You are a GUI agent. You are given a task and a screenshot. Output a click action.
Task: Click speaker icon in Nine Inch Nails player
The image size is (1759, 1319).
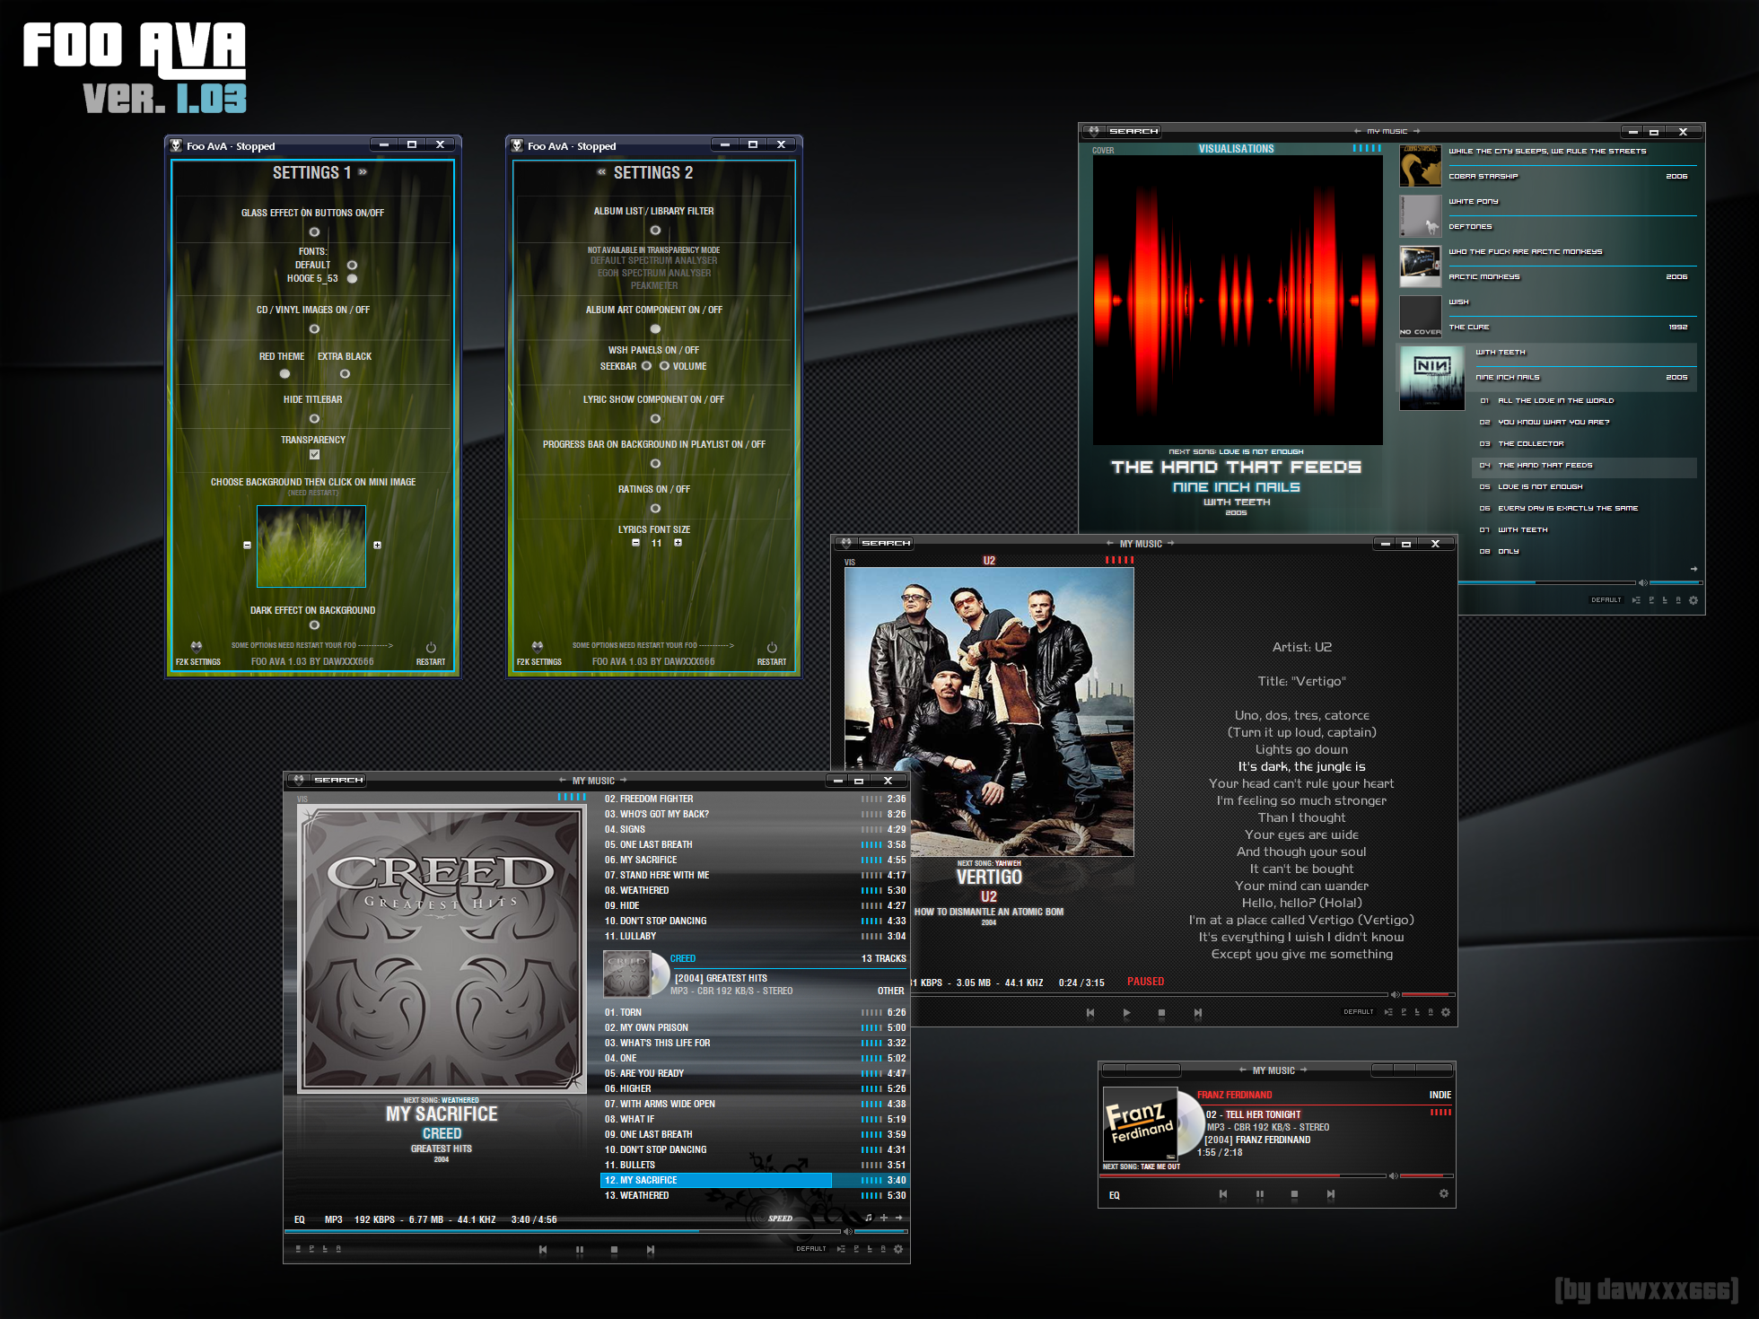pyautogui.click(x=1643, y=582)
